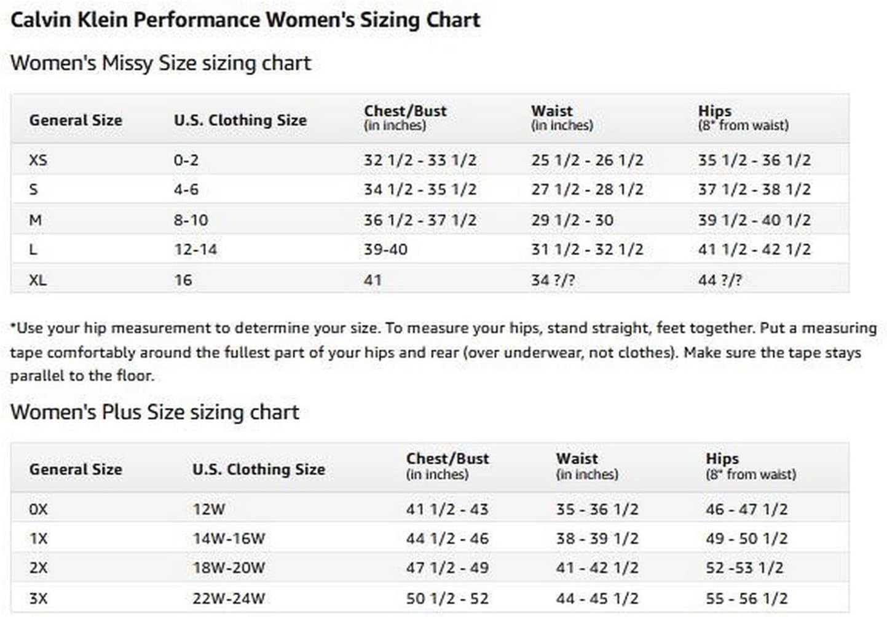The width and height of the screenshot is (887, 617).
Task: Select the 36 1/2 - 37 1/2 chest cell
Action: pyautogui.click(x=420, y=220)
